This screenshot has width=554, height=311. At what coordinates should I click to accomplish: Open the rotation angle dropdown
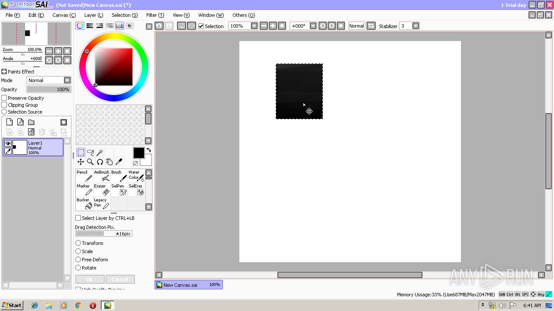(x=313, y=26)
